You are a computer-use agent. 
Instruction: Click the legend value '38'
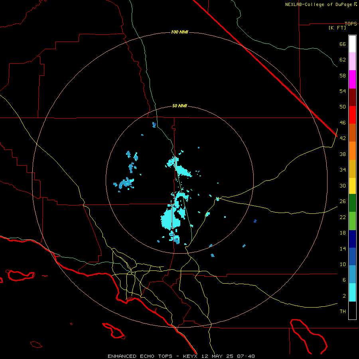pyautogui.click(x=343, y=154)
